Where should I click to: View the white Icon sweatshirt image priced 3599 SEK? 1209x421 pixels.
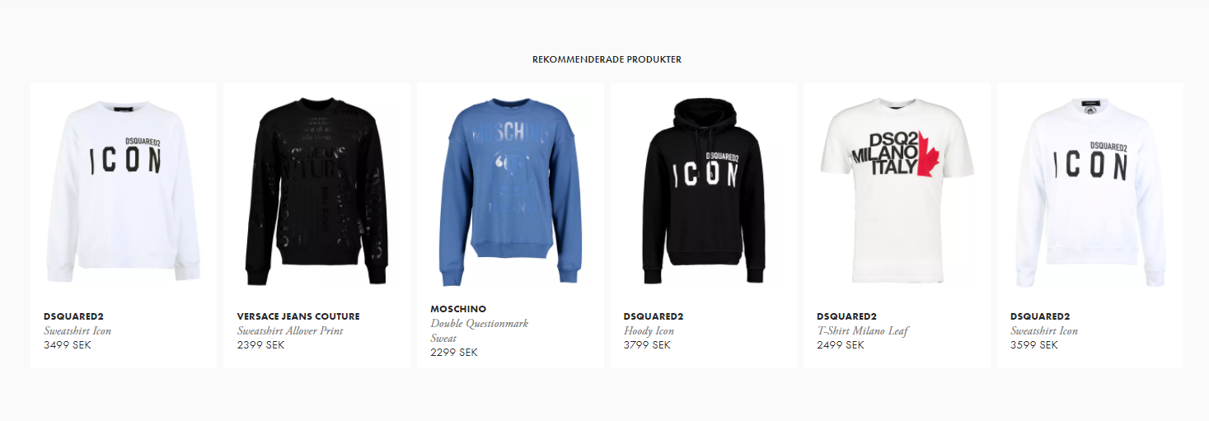click(x=1090, y=193)
